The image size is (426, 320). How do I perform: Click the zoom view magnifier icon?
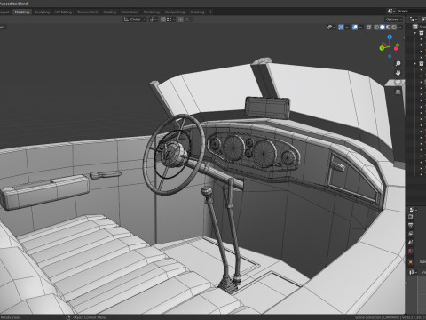click(398, 63)
